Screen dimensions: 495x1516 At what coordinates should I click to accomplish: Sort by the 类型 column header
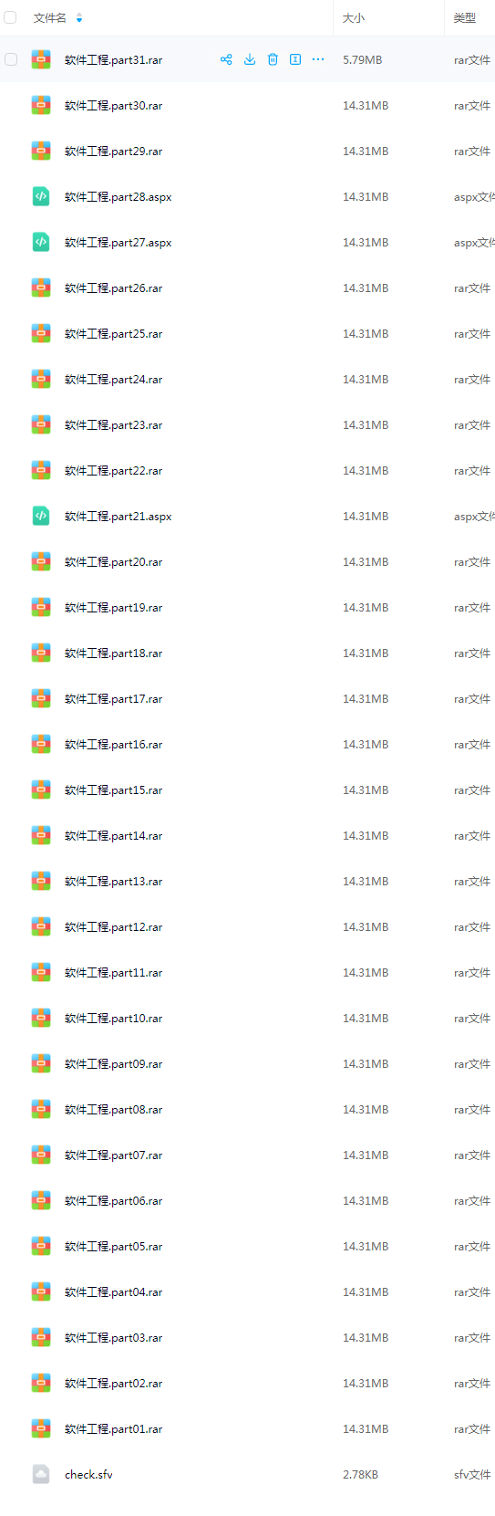[x=465, y=18]
